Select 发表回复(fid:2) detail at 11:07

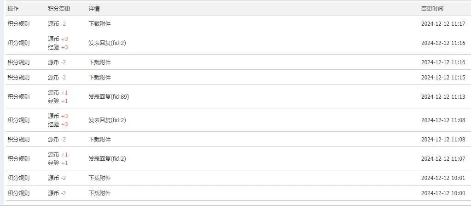pyautogui.click(x=107, y=158)
